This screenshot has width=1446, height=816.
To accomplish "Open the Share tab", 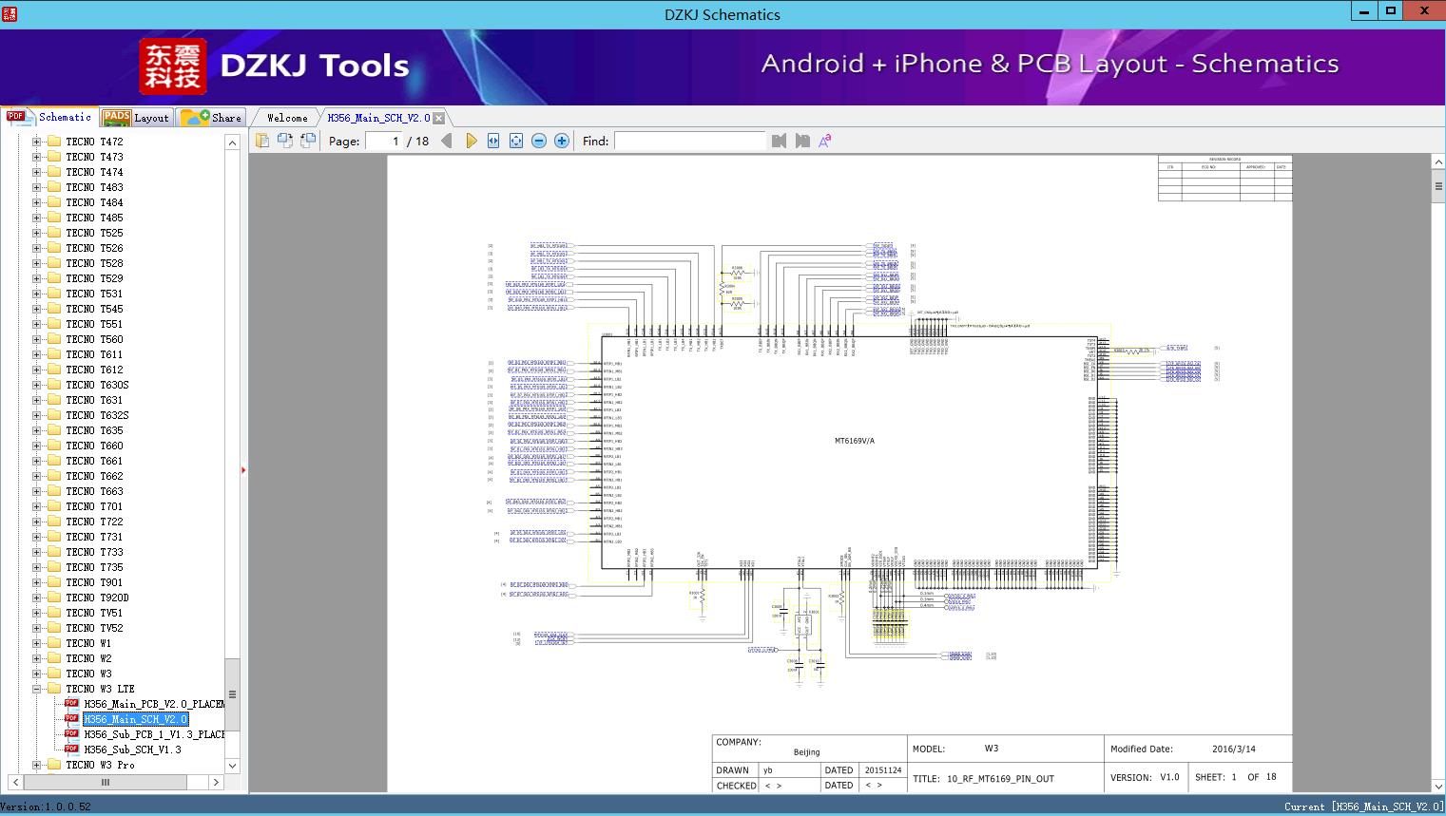I will pos(213,118).
